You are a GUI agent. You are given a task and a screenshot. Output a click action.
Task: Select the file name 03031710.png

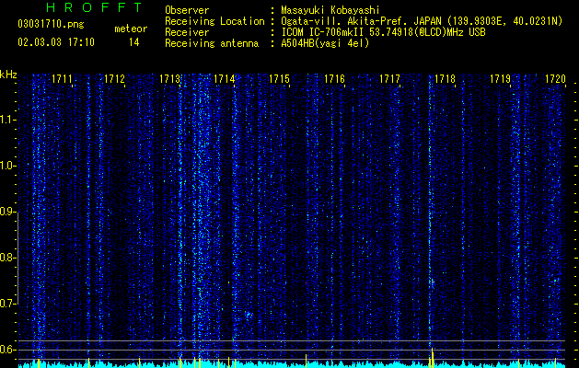click(x=51, y=24)
